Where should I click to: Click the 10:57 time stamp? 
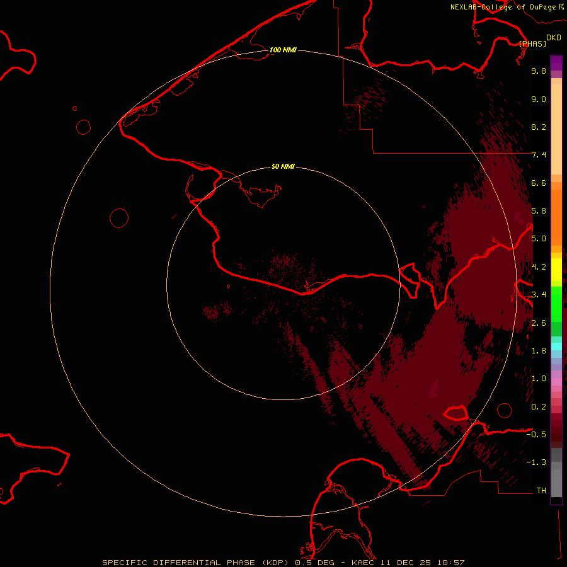point(450,563)
